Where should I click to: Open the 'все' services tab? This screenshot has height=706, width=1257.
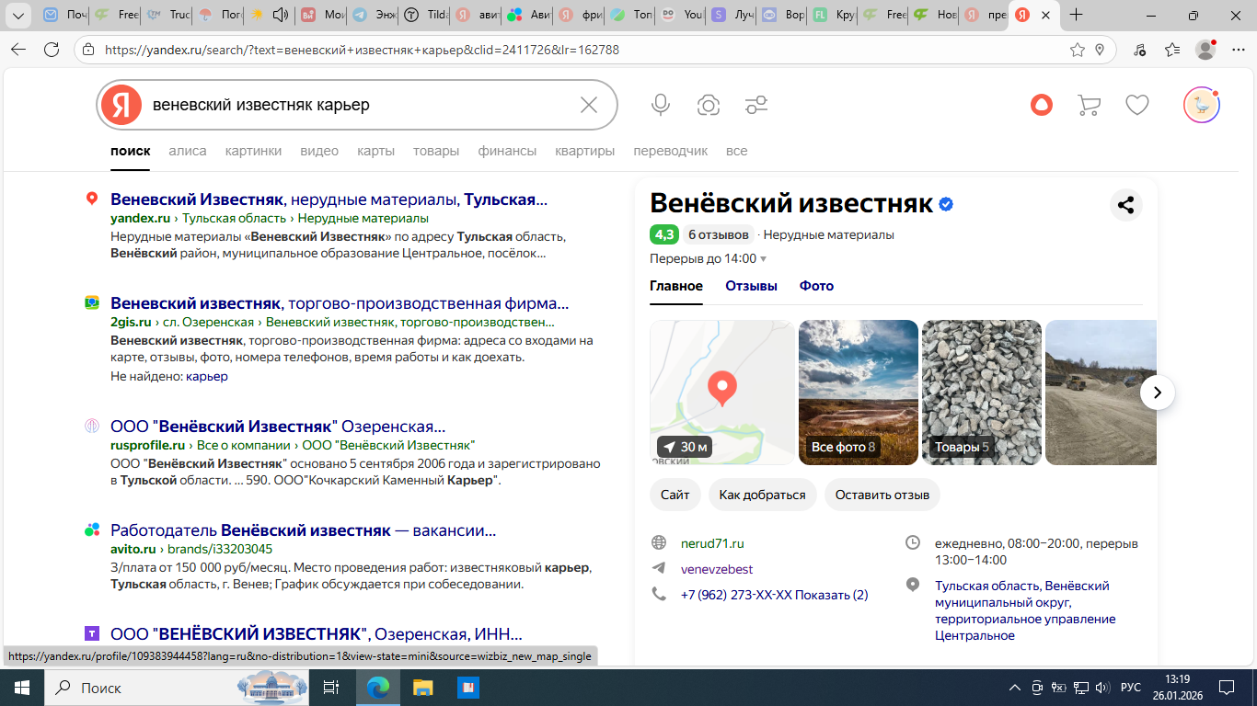tap(737, 151)
